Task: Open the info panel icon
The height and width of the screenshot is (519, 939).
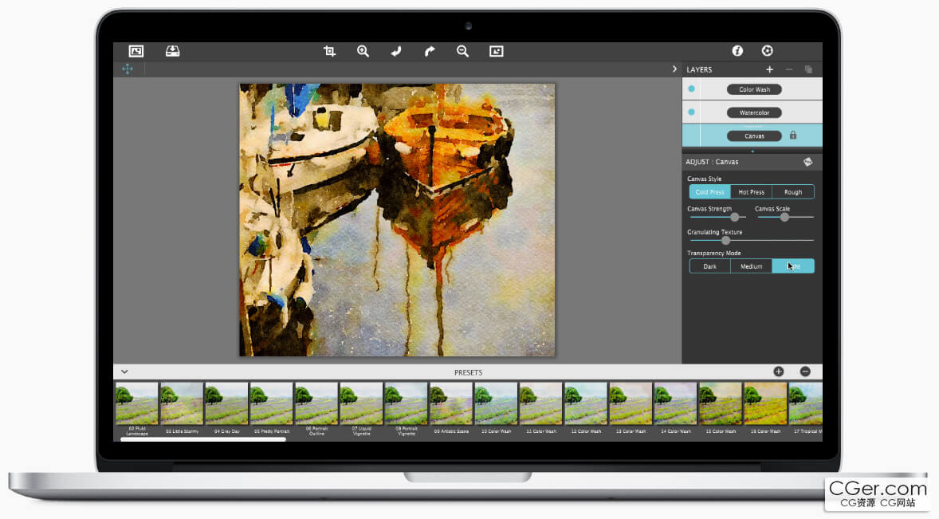Action: [737, 51]
